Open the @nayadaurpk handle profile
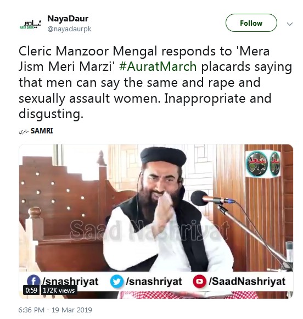This screenshot has height=319, width=303. (69, 29)
